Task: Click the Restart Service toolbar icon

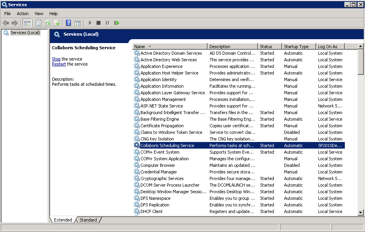Action: pos(116,23)
